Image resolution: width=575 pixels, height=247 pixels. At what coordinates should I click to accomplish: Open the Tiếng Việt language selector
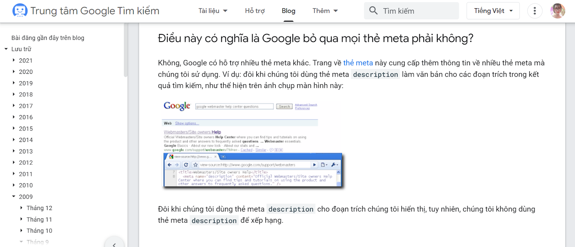point(493,11)
